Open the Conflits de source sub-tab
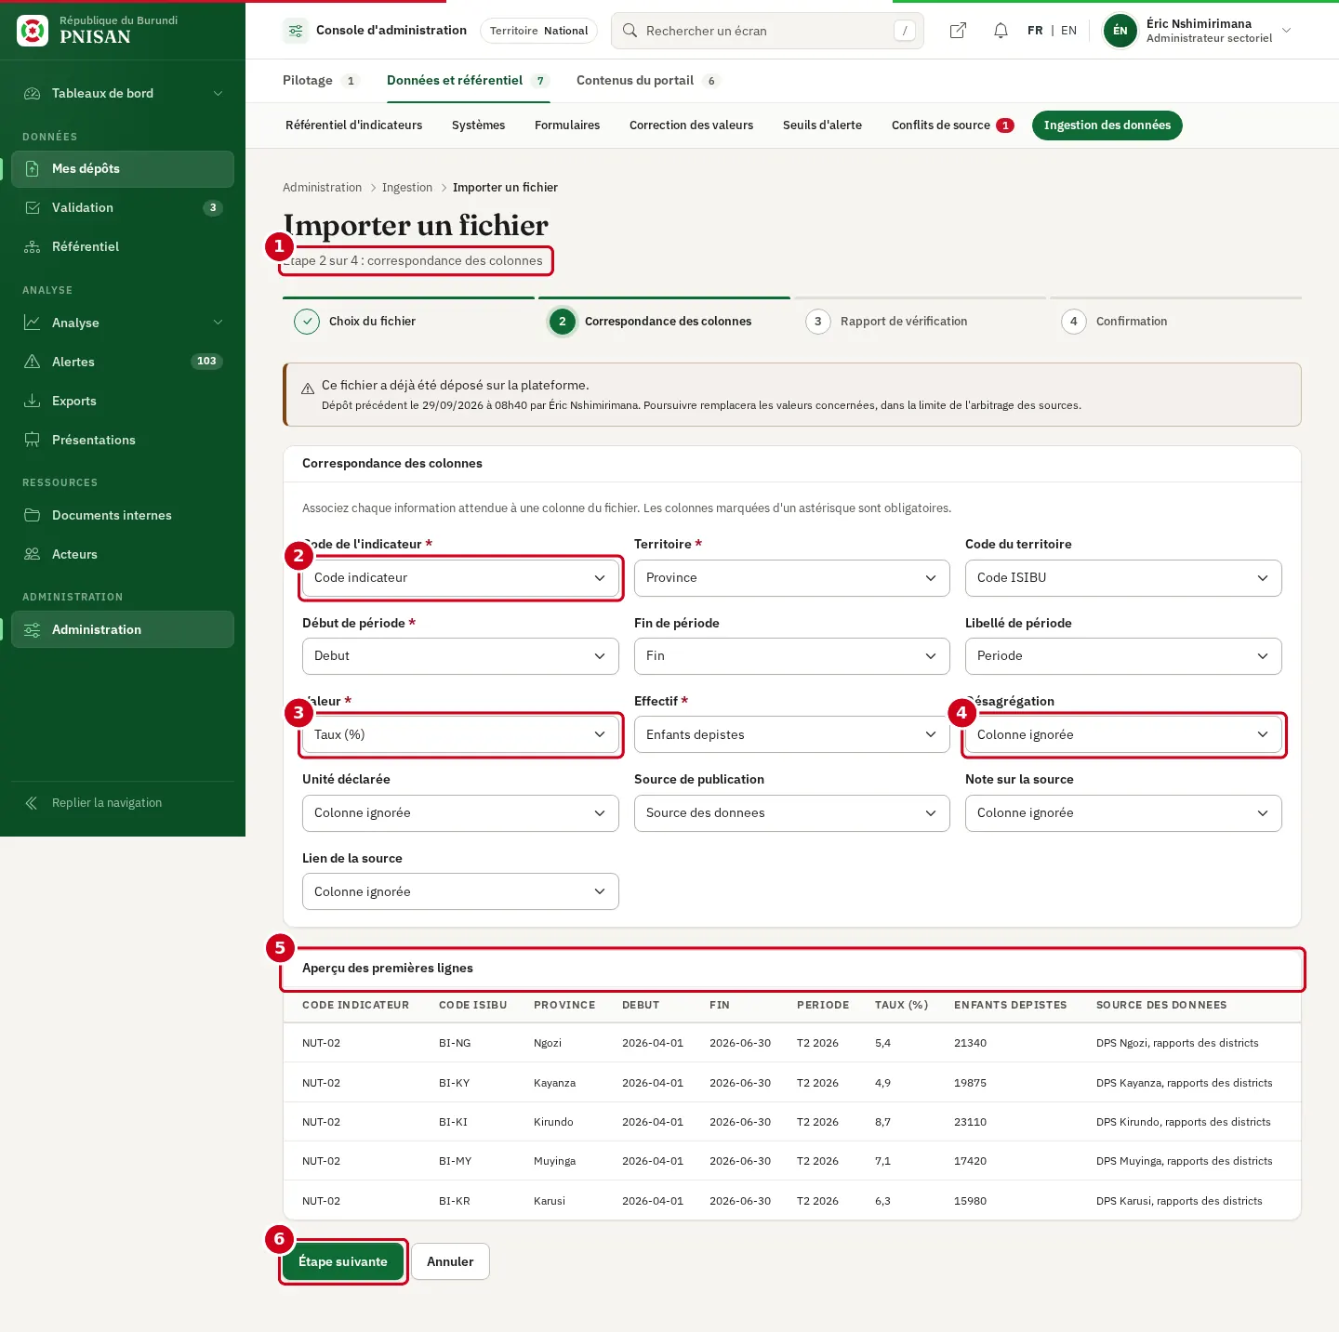The height and width of the screenshot is (1332, 1339). pos(952,125)
